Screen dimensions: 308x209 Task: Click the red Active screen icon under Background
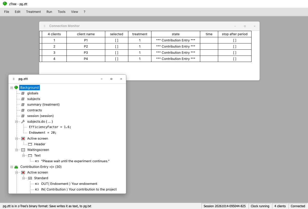click(23, 139)
